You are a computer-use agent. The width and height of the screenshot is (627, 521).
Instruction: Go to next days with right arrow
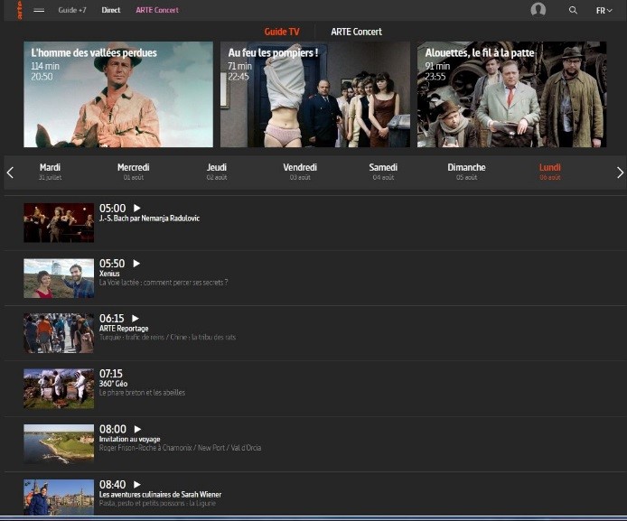pyautogui.click(x=620, y=172)
